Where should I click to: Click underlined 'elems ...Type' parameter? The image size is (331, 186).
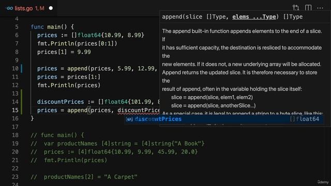click(254, 17)
